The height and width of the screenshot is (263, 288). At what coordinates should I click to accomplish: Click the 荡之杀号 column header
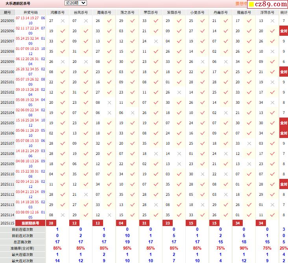pos(127,13)
